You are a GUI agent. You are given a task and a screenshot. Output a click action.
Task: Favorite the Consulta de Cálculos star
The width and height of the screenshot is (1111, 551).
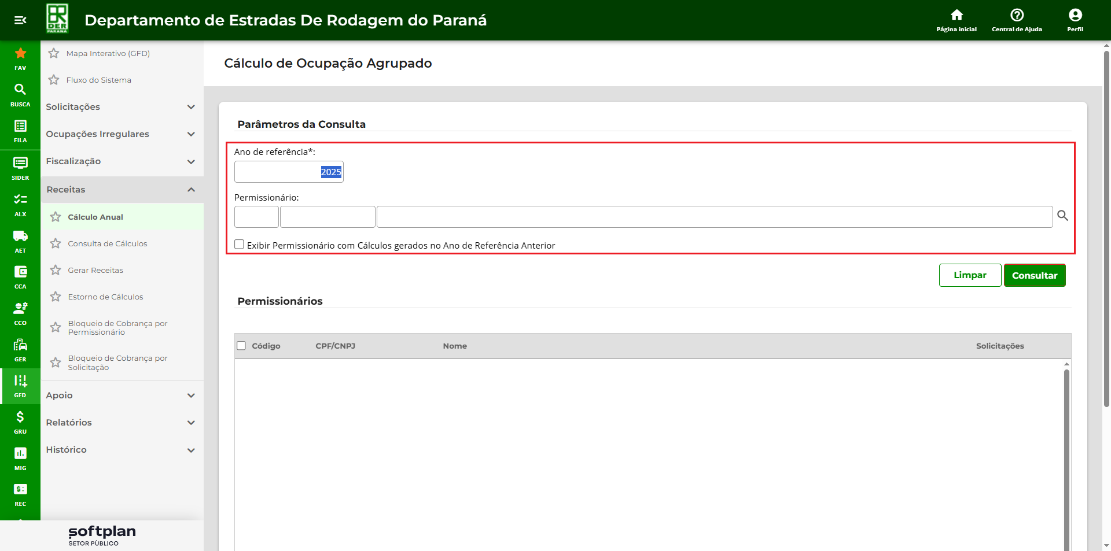(56, 243)
